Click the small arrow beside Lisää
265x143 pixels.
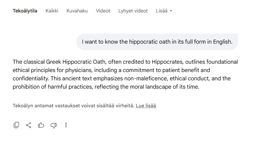171,11
